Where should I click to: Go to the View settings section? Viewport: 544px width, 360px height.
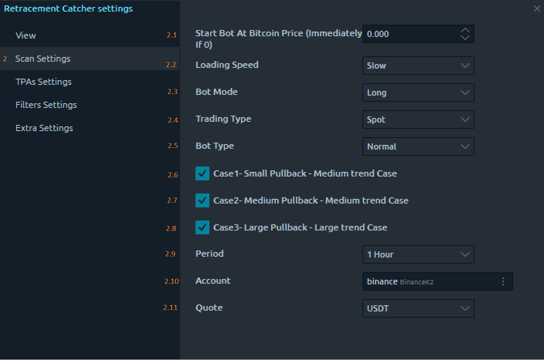26,35
